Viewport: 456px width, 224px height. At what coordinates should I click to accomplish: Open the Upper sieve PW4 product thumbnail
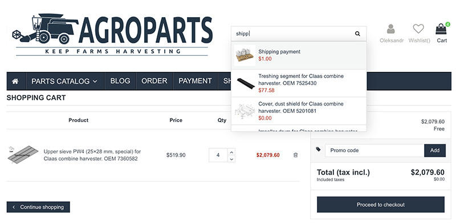point(23,154)
